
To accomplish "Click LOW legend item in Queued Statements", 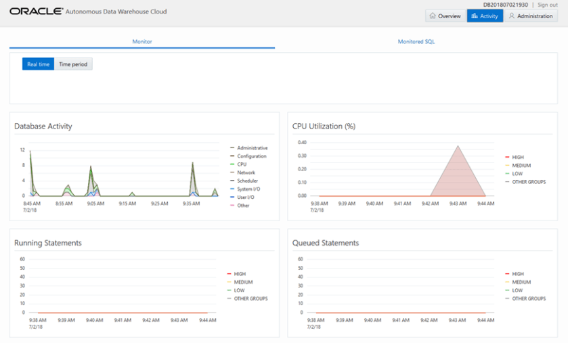I will coord(517,290).
